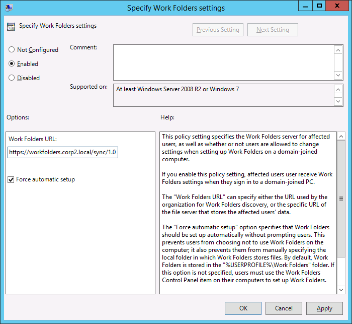Click inside the Comment text box
The height and width of the screenshot is (324, 352).
coord(223,62)
